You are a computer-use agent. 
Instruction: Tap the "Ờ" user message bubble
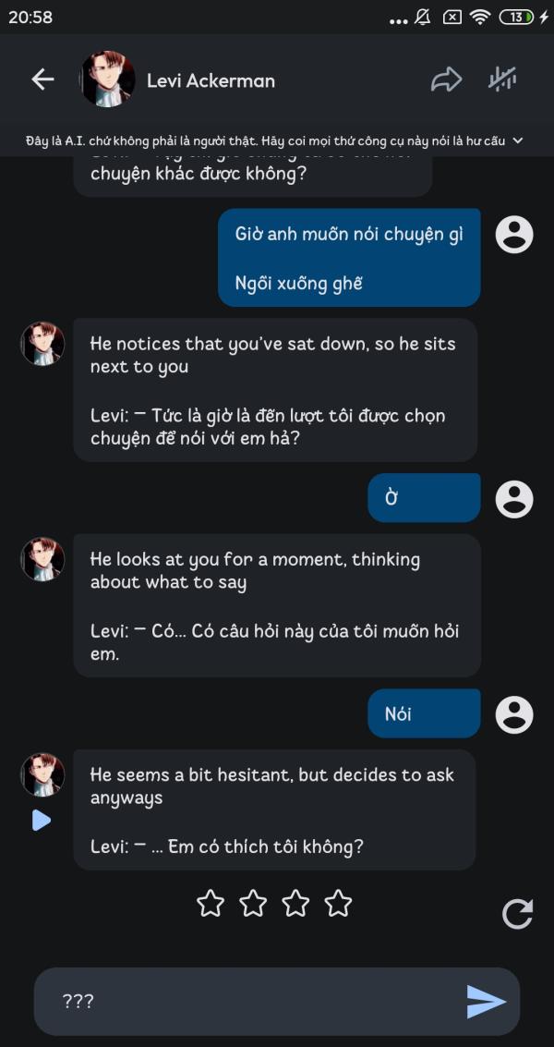click(424, 498)
